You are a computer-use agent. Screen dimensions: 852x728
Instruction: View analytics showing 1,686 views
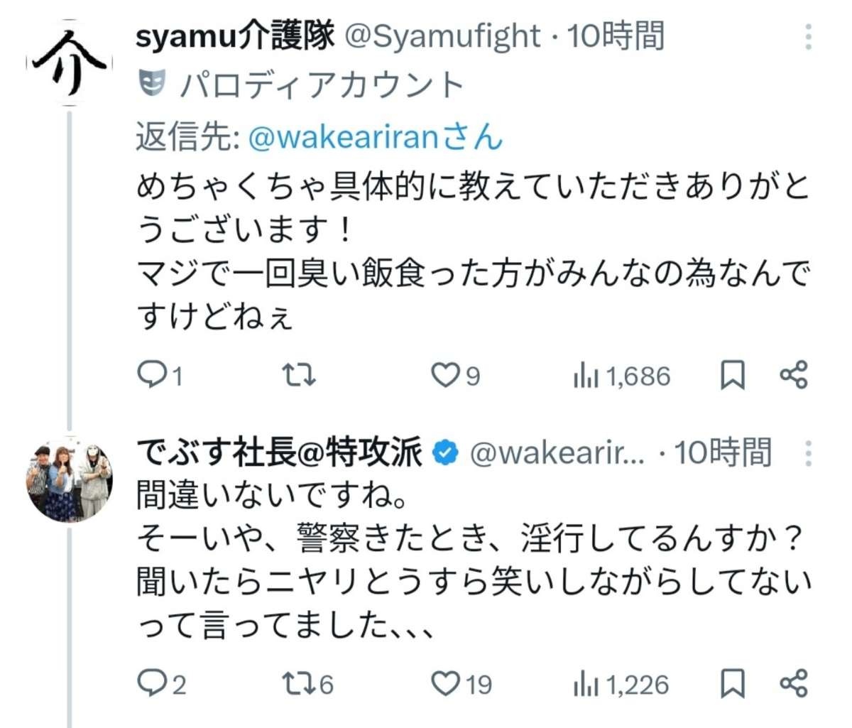click(x=621, y=376)
